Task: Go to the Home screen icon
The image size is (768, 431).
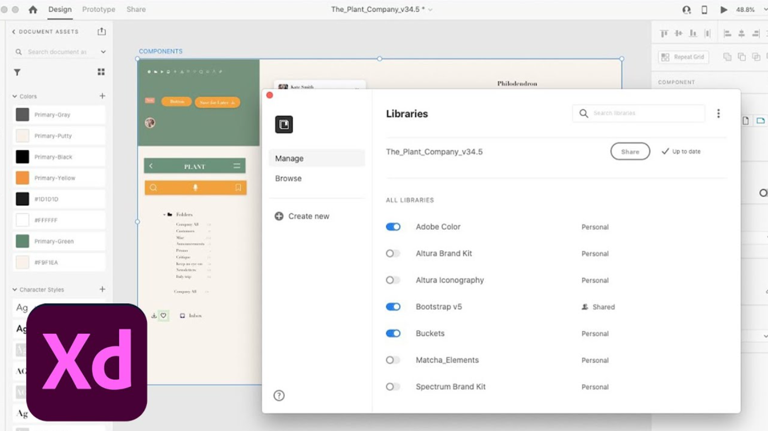Action: (33, 9)
